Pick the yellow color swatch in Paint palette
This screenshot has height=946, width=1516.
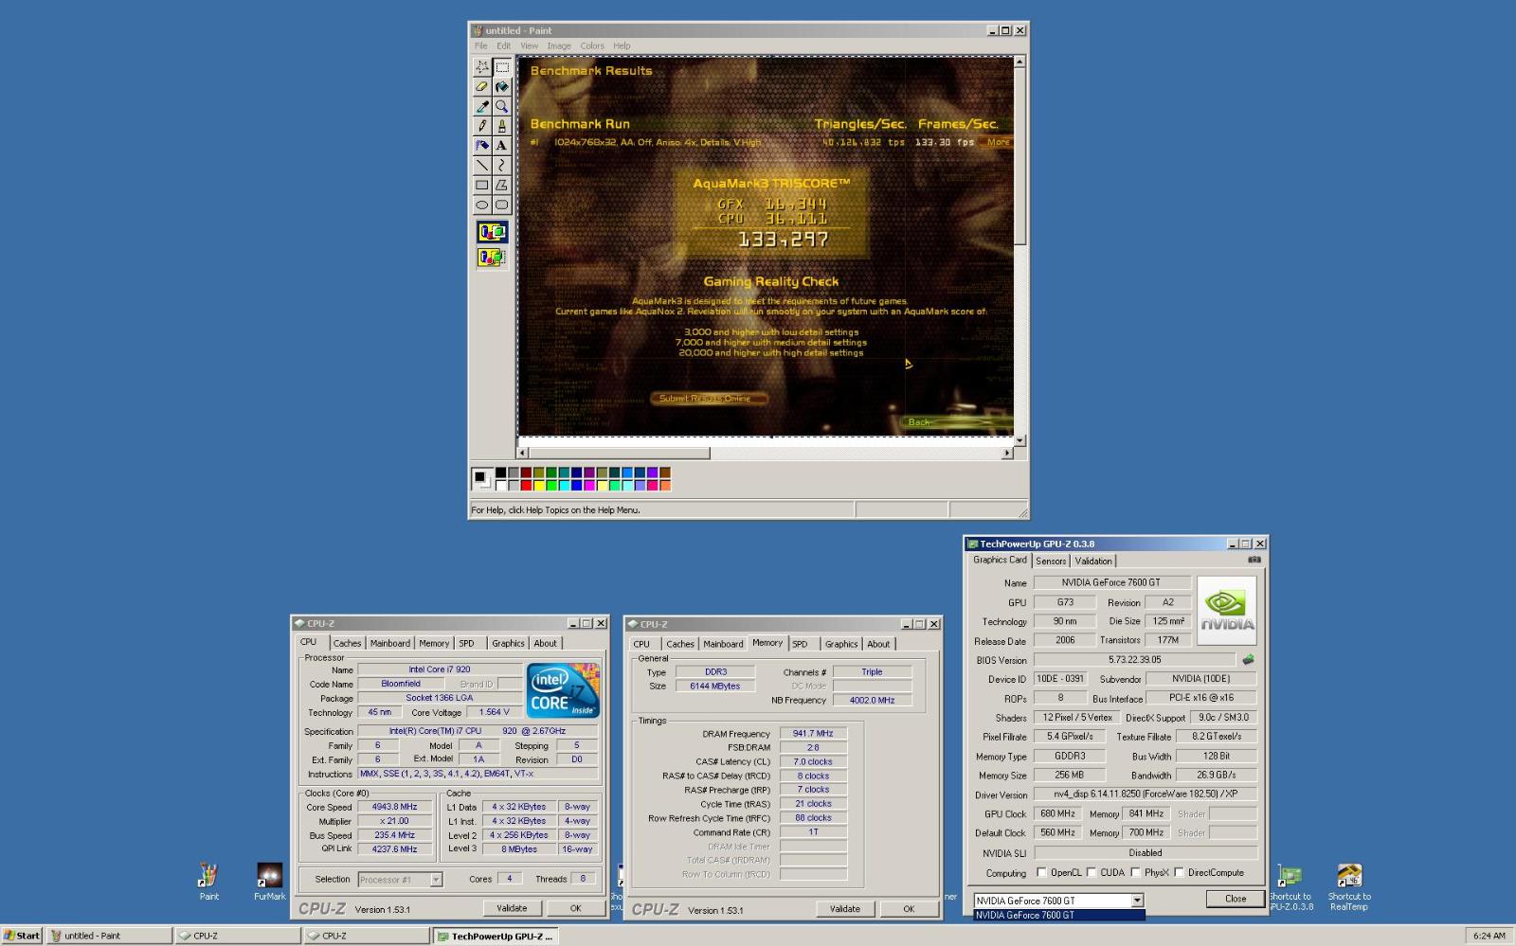pos(538,485)
